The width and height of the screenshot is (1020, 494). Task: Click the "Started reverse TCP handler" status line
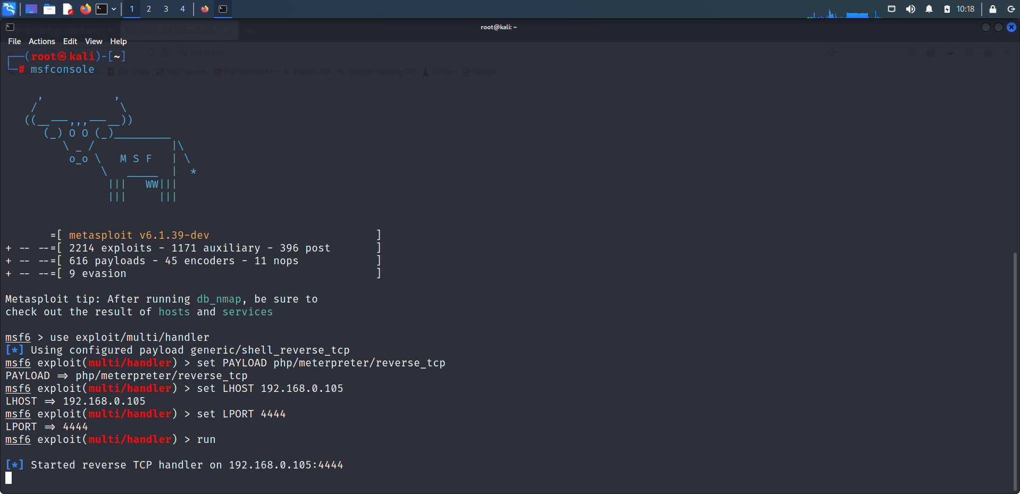click(174, 465)
